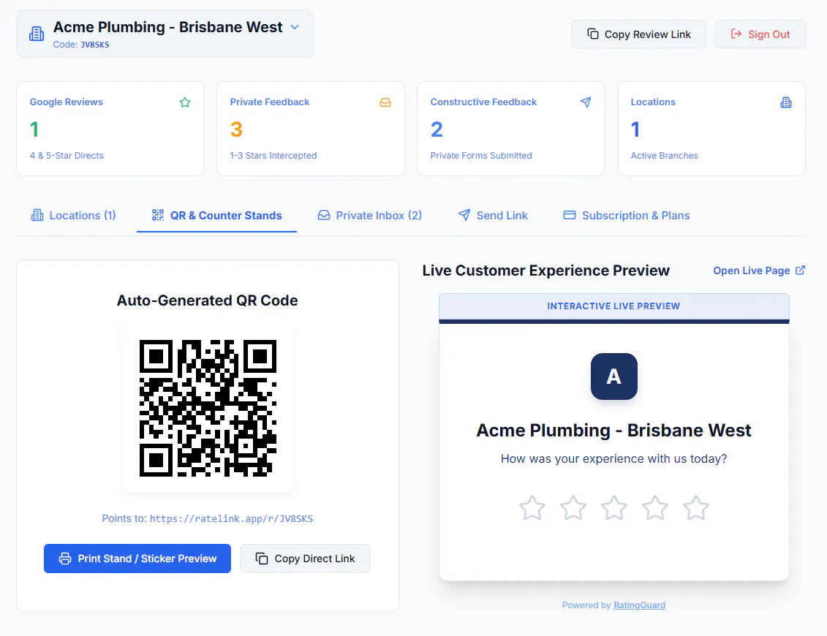Click the paper plane icon on Constructive Feedback card
The height and width of the screenshot is (636, 827).
tap(586, 102)
